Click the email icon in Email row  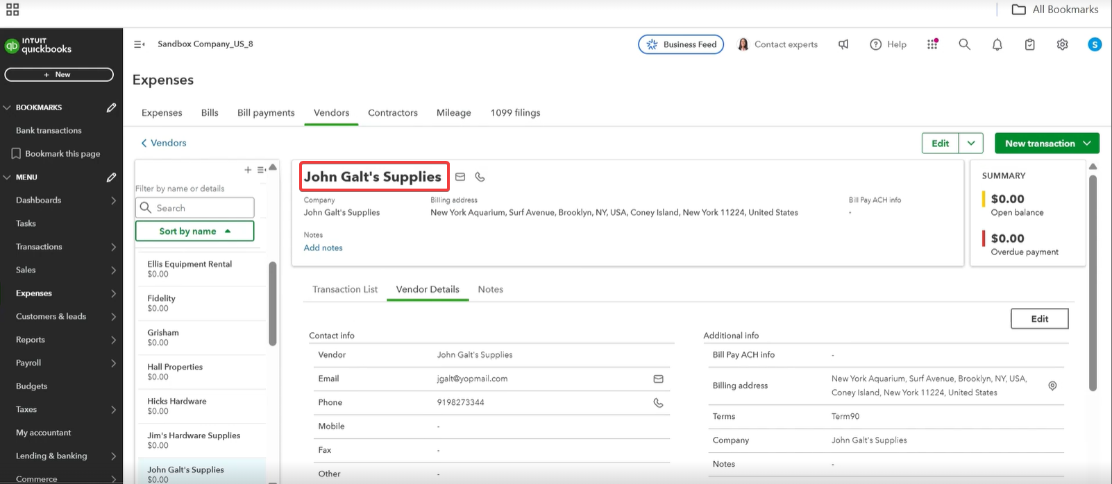coord(658,379)
